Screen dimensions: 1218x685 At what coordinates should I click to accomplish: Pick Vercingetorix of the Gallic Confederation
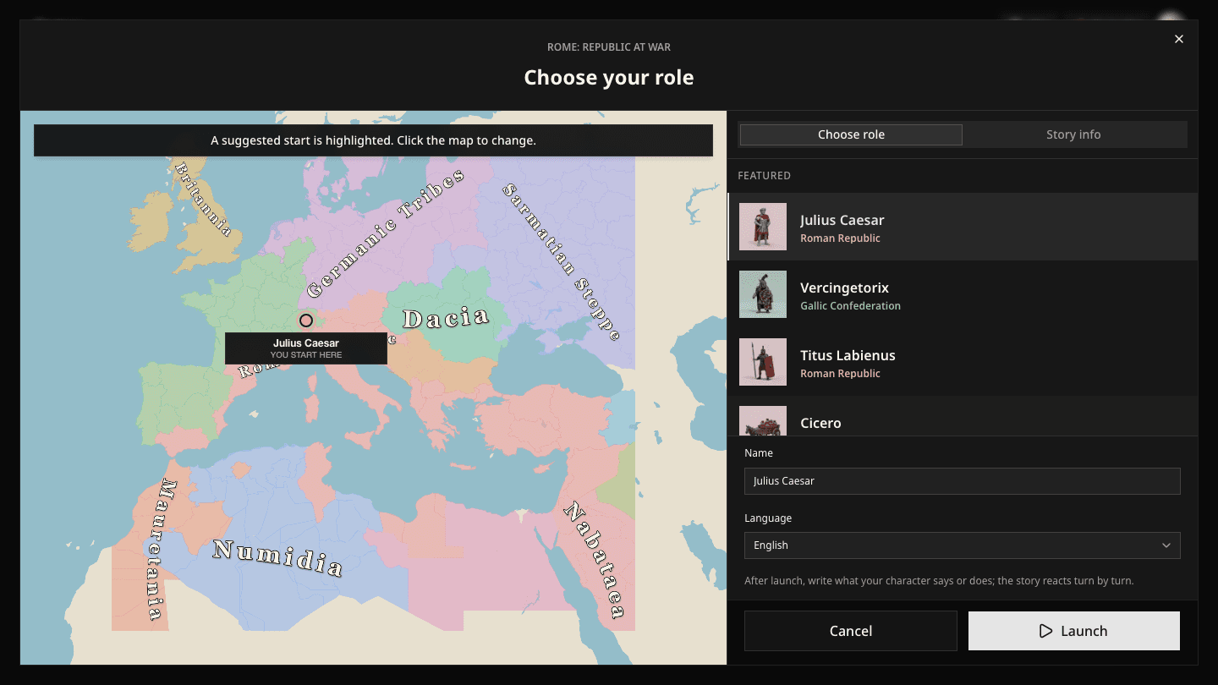pyautogui.click(x=963, y=294)
